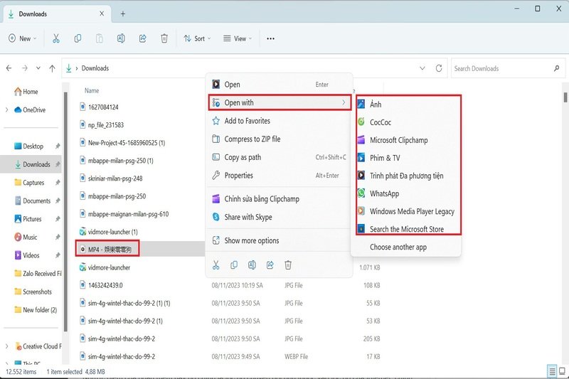Screen dimensions: 569x379
Task: Click Choose another app
Action: tap(398, 247)
